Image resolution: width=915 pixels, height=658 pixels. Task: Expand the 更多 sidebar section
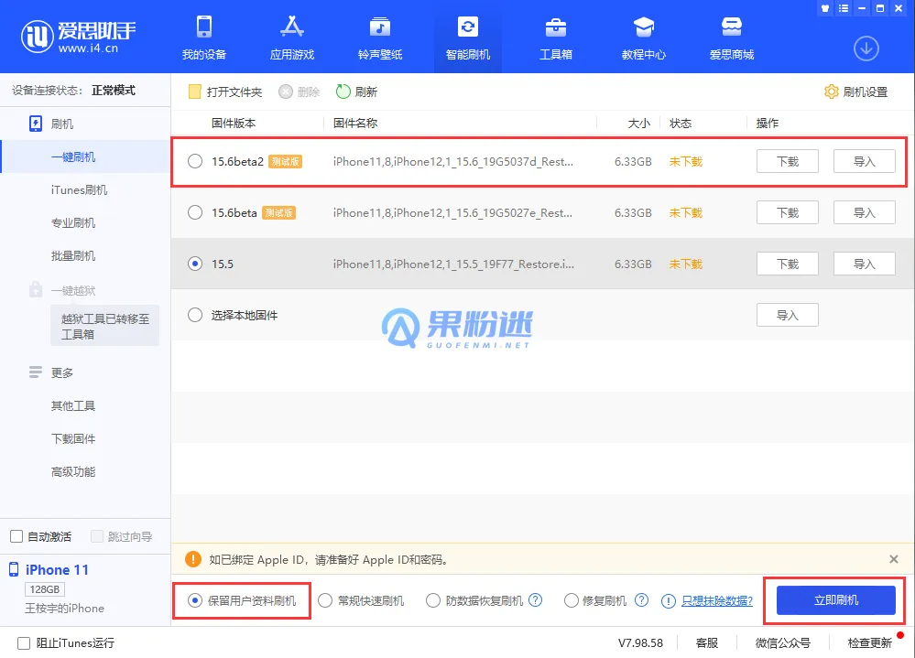37,372
